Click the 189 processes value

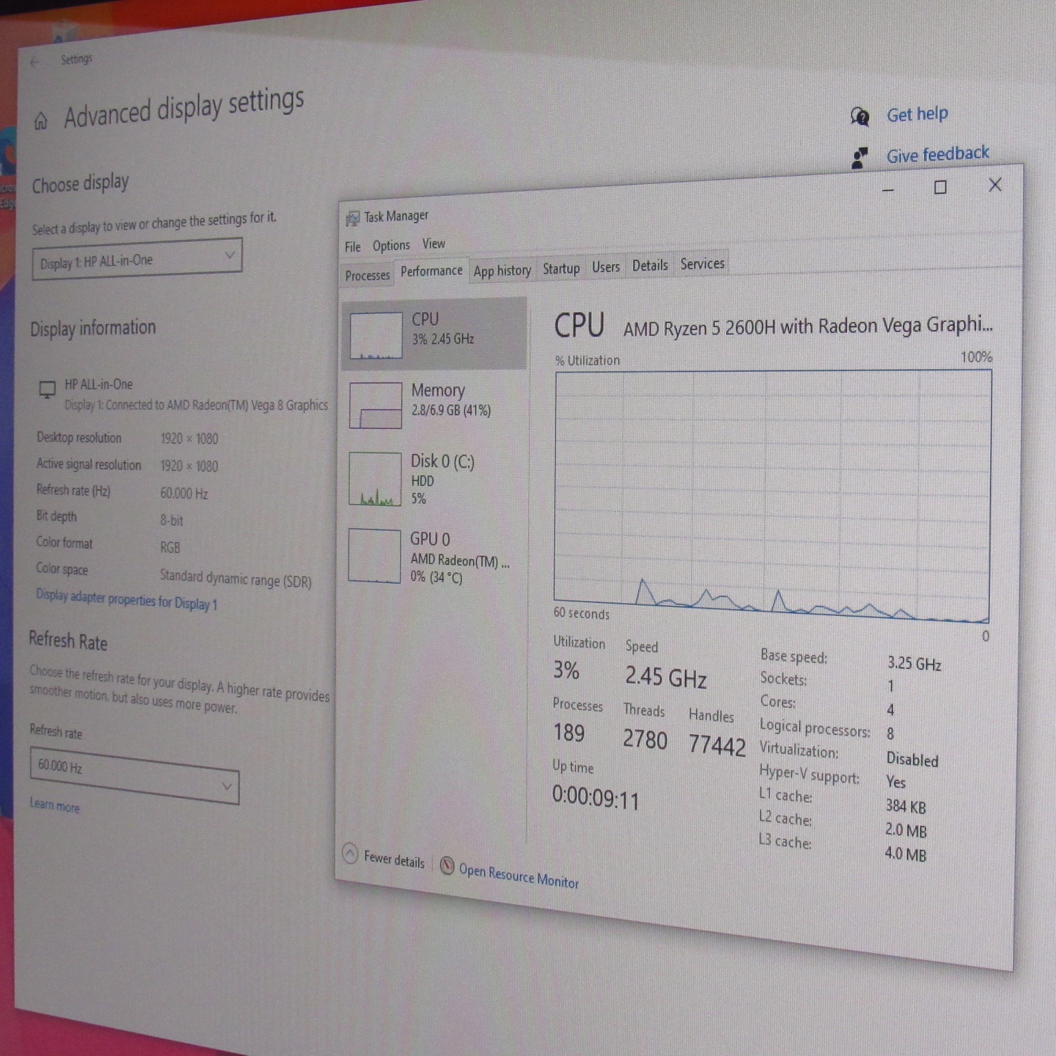pos(569,733)
